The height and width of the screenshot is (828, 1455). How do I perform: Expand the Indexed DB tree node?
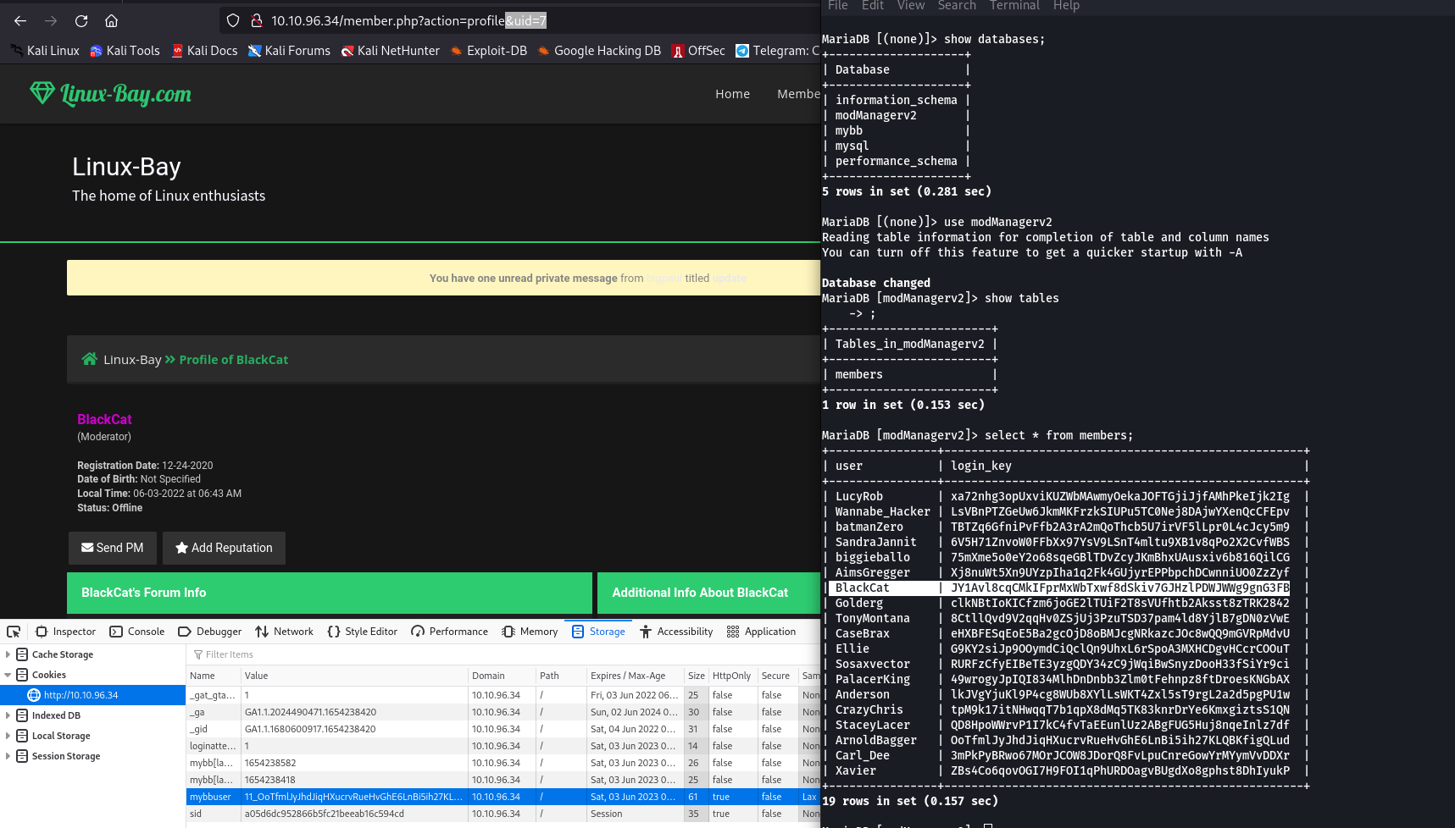(x=8, y=715)
